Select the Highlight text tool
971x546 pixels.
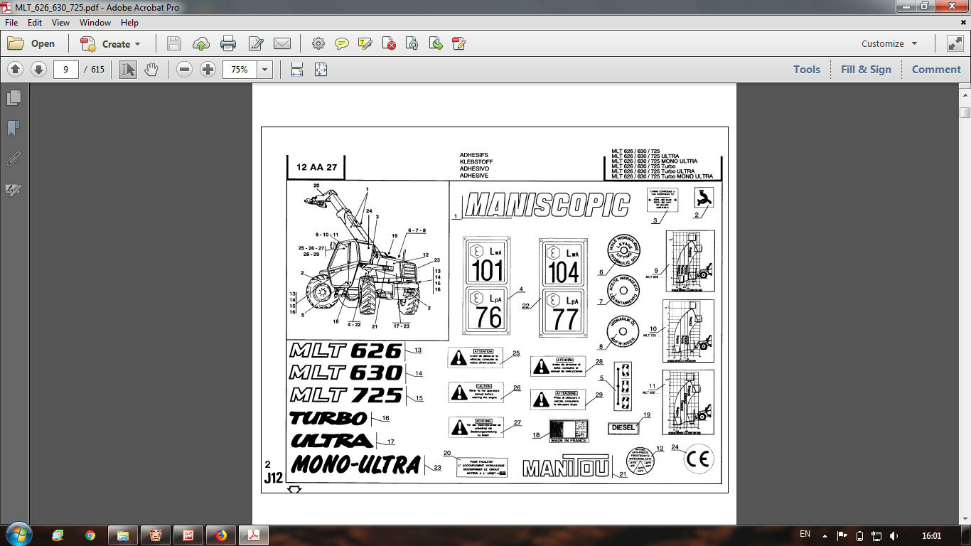tap(365, 43)
